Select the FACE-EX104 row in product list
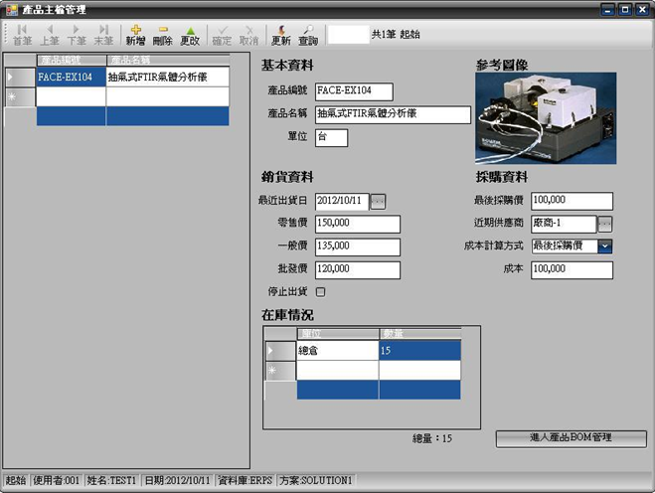 click(70, 77)
